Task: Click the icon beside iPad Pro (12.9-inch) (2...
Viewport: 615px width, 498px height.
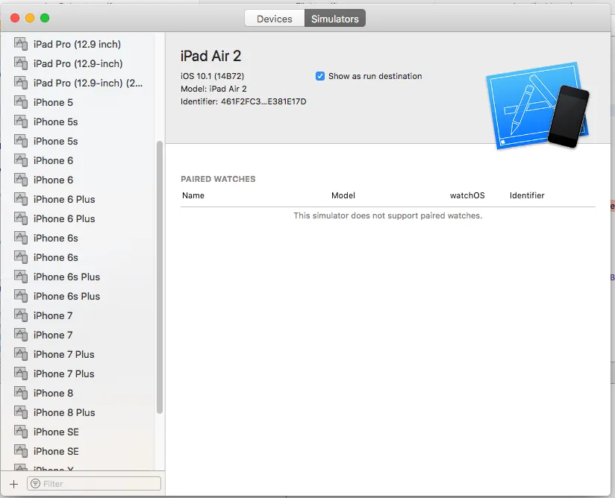Action: tap(21, 83)
